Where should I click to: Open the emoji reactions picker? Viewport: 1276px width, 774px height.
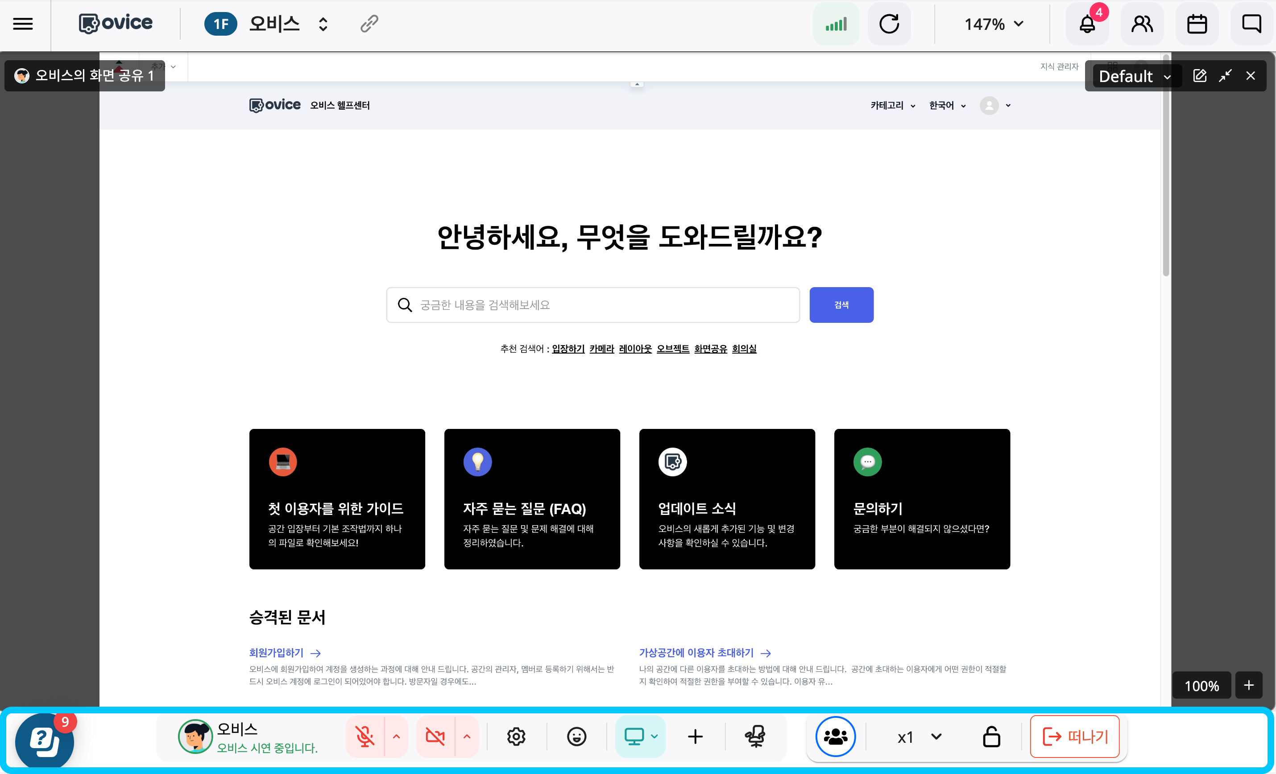tap(576, 736)
